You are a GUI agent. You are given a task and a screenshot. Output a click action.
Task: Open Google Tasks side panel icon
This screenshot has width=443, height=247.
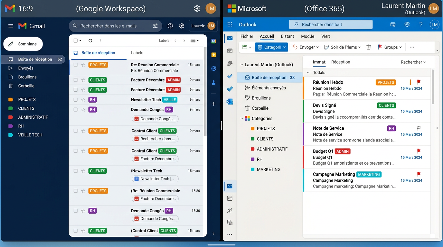pyautogui.click(x=213, y=69)
